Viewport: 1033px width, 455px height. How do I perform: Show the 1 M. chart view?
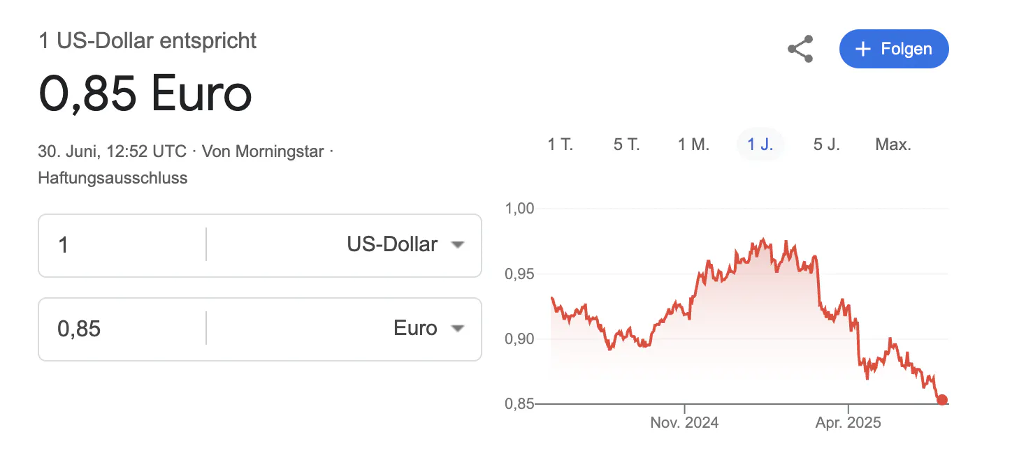[x=693, y=144]
